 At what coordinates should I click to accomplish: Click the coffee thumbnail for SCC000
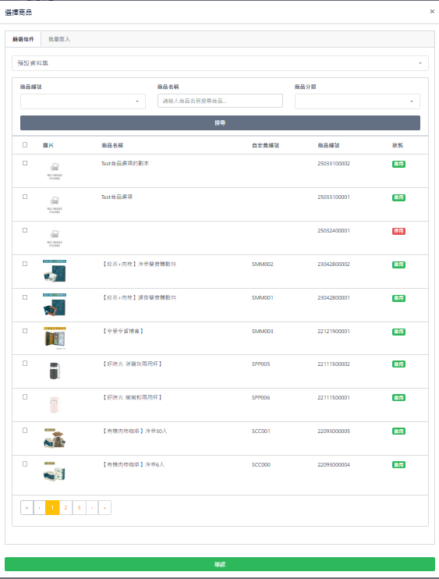coord(55,471)
